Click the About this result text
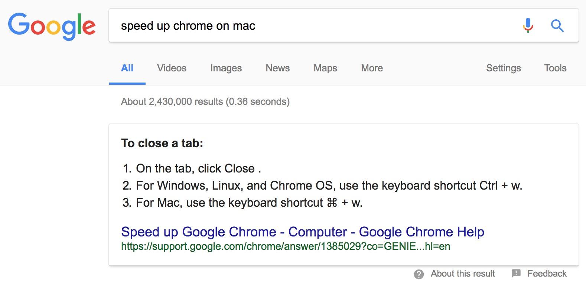Viewport: 586px width, 287px height. tap(463, 274)
